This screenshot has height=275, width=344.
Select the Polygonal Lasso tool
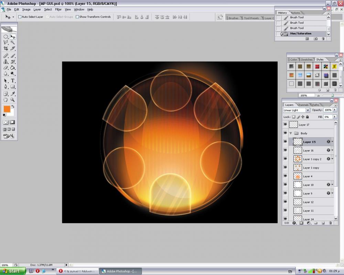(6, 42)
